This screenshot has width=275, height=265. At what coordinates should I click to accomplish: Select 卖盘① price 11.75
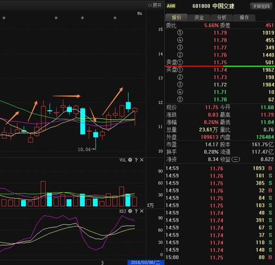(x=220, y=63)
